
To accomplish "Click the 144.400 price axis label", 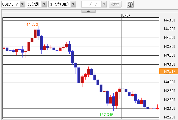I will coord(169,20).
